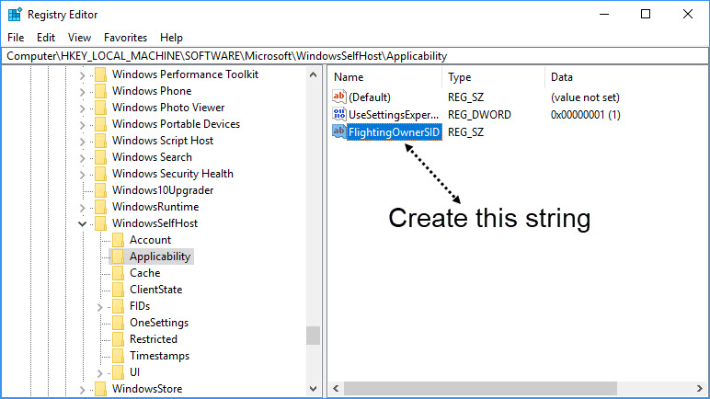Click the 0x00000001 (1) data cell

pos(586,115)
